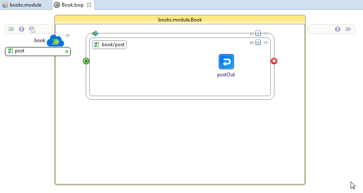Image resolution: width=363 pixels, height=193 pixels.
Task: Click the gear icon on Book.bwp tab
Action: pos(57,5)
